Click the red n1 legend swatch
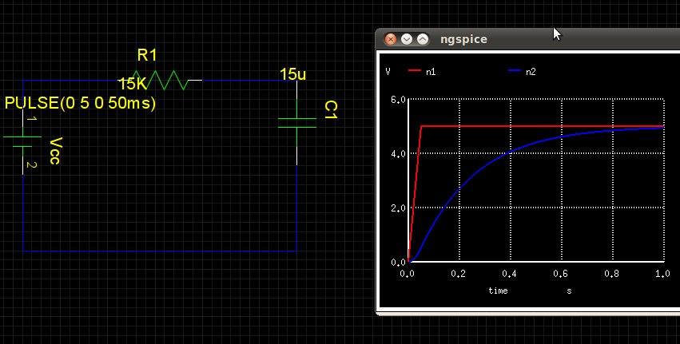The height and width of the screenshot is (344, 680). coord(414,71)
